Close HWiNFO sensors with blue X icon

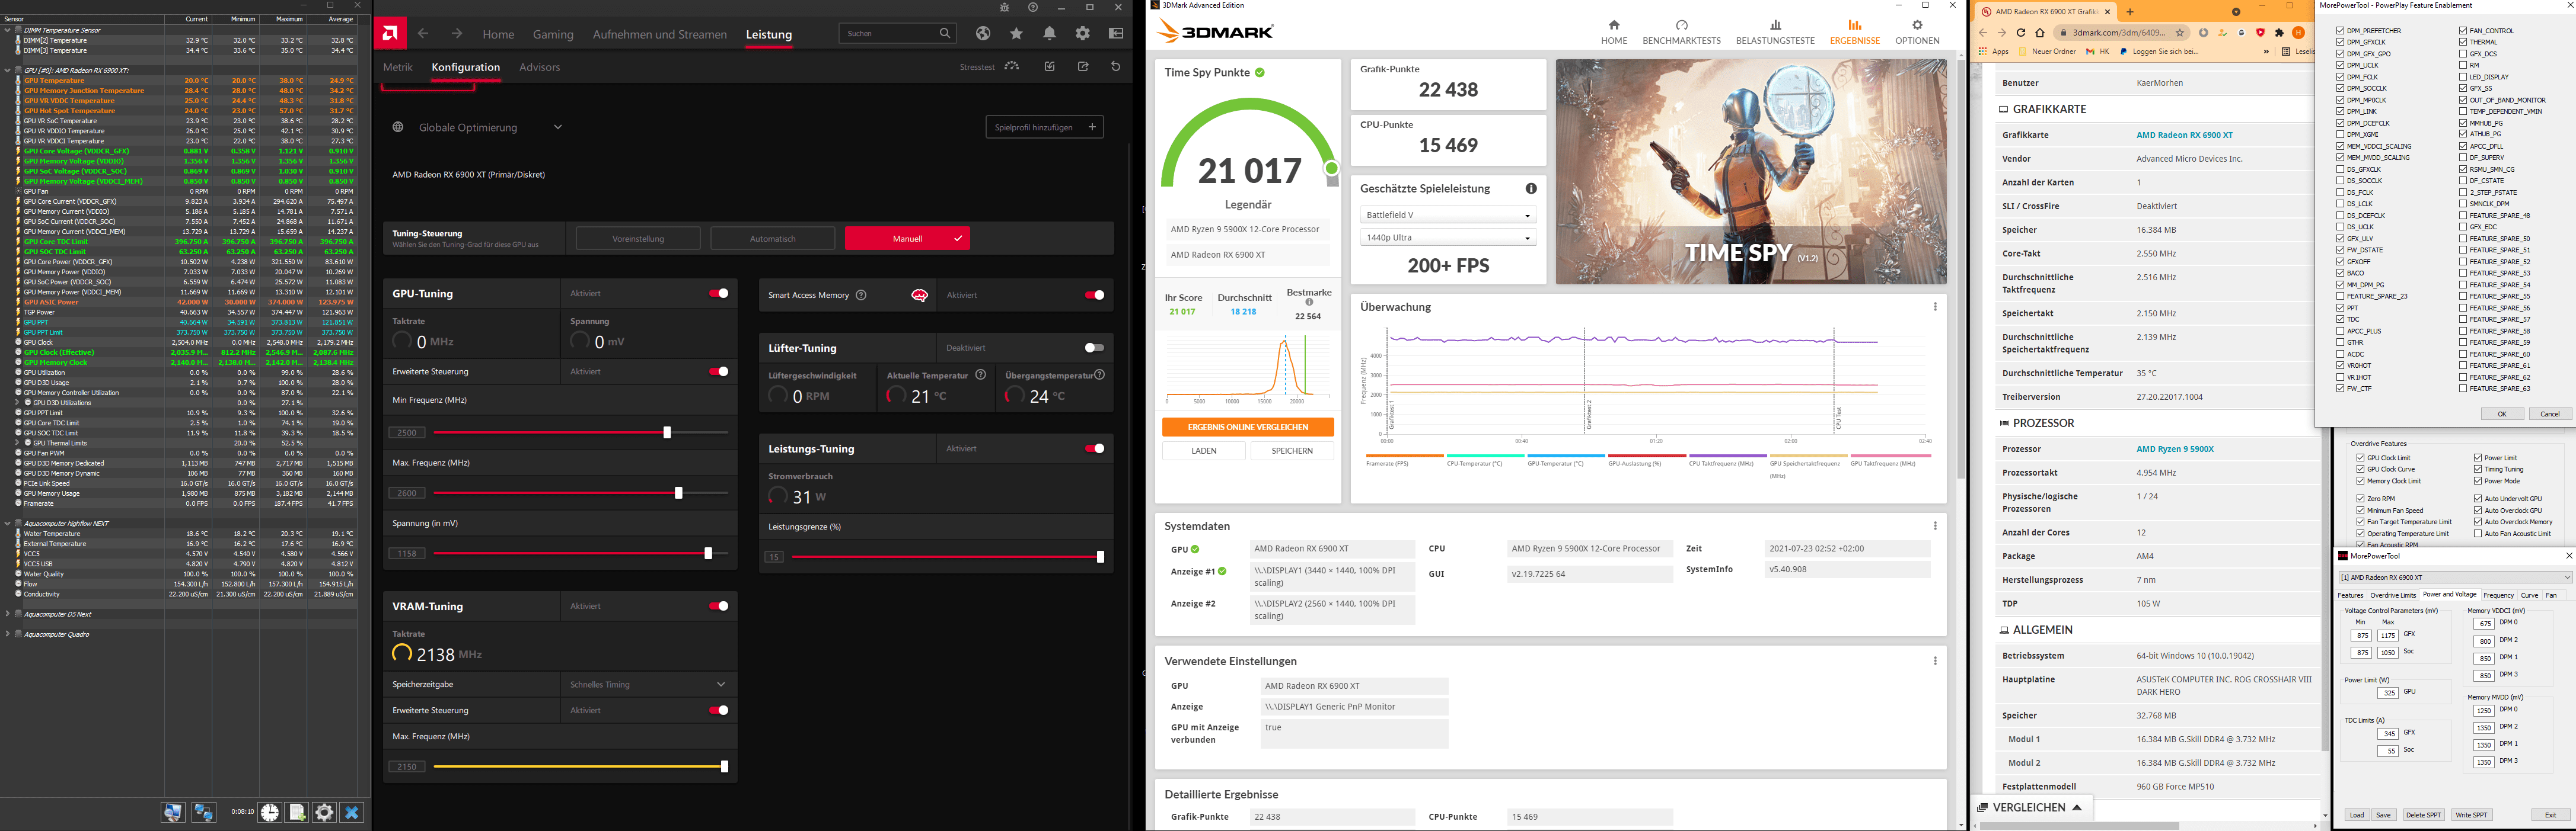(x=351, y=813)
